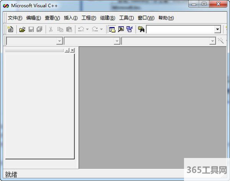Click the Find in Files binoculars icon
This screenshot has height=181, width=230.
[141, 30]
